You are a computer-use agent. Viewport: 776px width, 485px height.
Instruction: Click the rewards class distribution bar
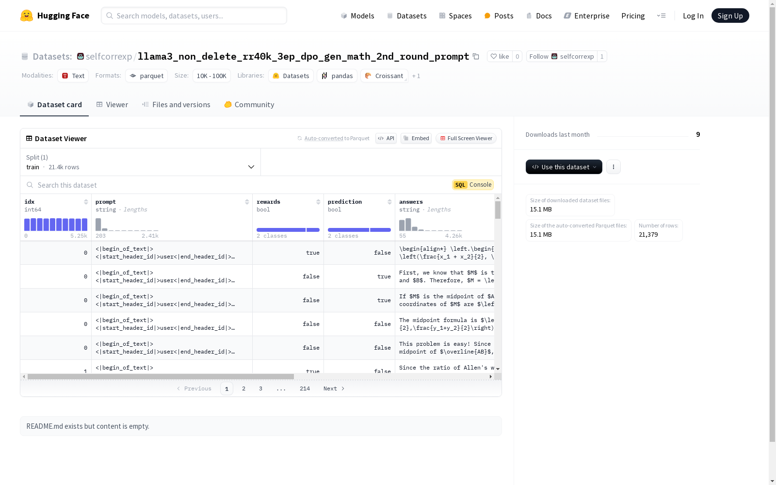coord(288,230)
